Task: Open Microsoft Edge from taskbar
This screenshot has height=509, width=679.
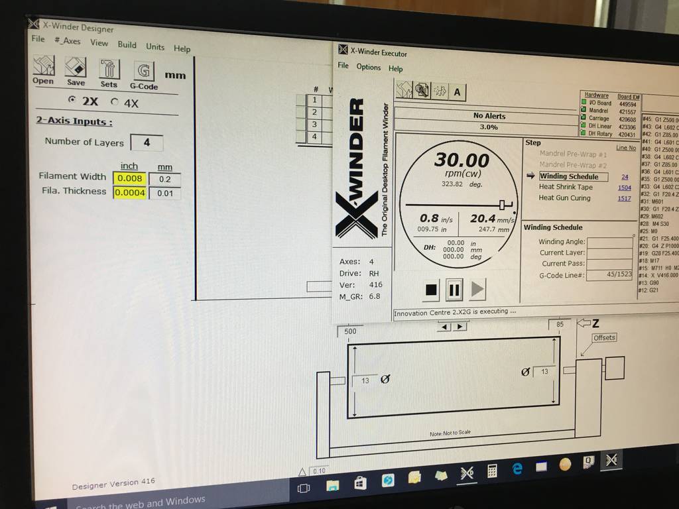Action: 517,469
